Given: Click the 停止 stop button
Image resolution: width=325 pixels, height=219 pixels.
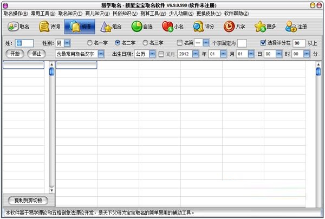Looking at the screenshot, I should coord(36,54).
